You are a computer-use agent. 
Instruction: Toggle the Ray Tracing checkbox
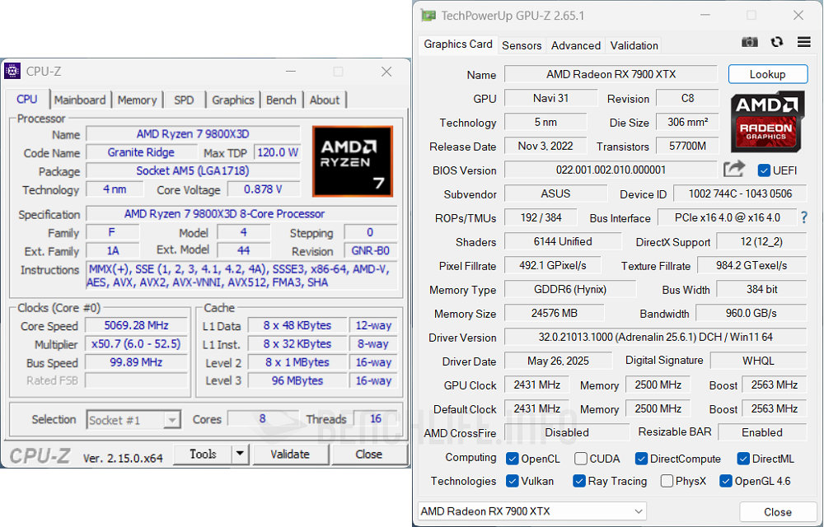tap(579, 481)
